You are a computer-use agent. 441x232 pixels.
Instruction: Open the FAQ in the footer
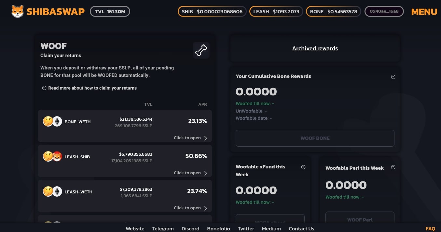(430, 229)
